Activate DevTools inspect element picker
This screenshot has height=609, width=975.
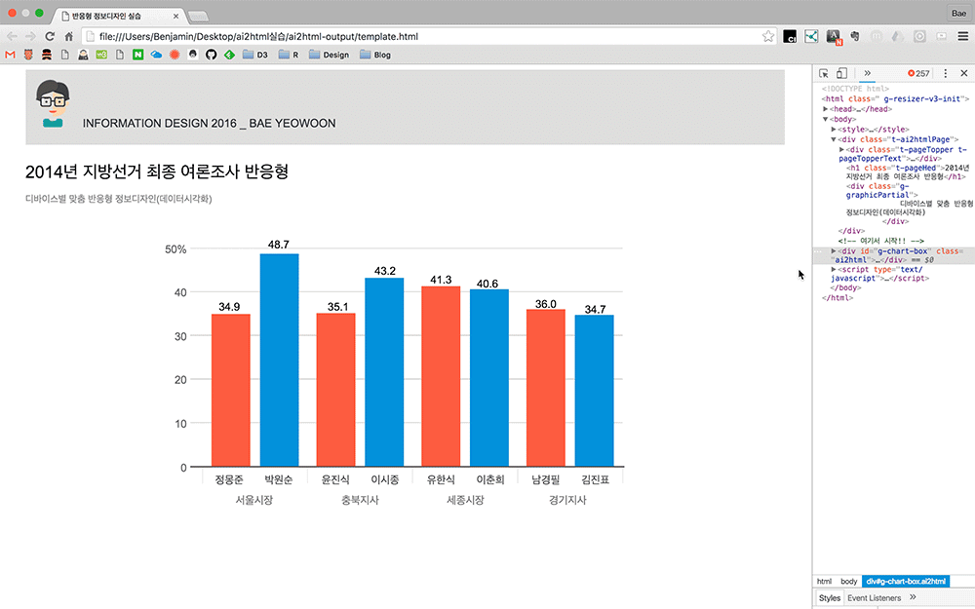[823, 73]
